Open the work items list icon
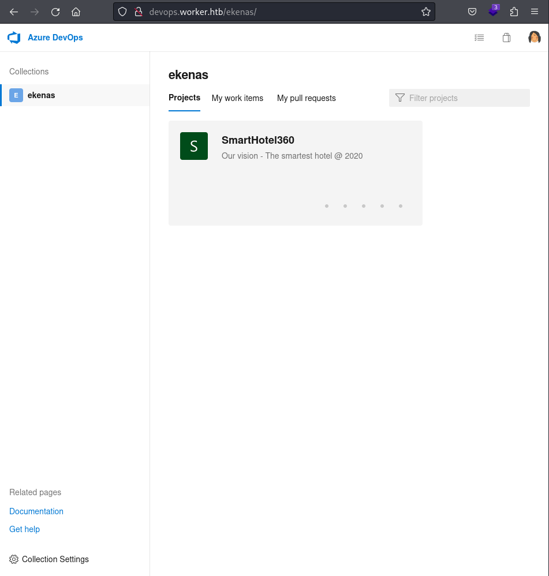The width and height of the screenshot is (549, 576). pyautogui.click(x=479, y=38)
